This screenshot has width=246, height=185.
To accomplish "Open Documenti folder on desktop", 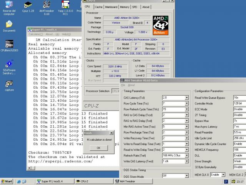I will (9, 26).
